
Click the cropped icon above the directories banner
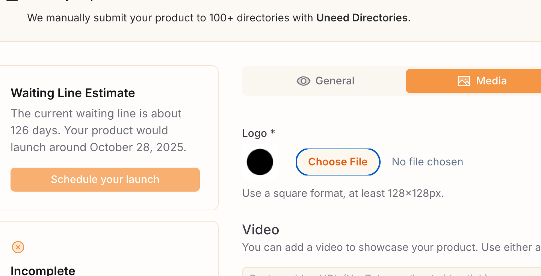[12, 1]
